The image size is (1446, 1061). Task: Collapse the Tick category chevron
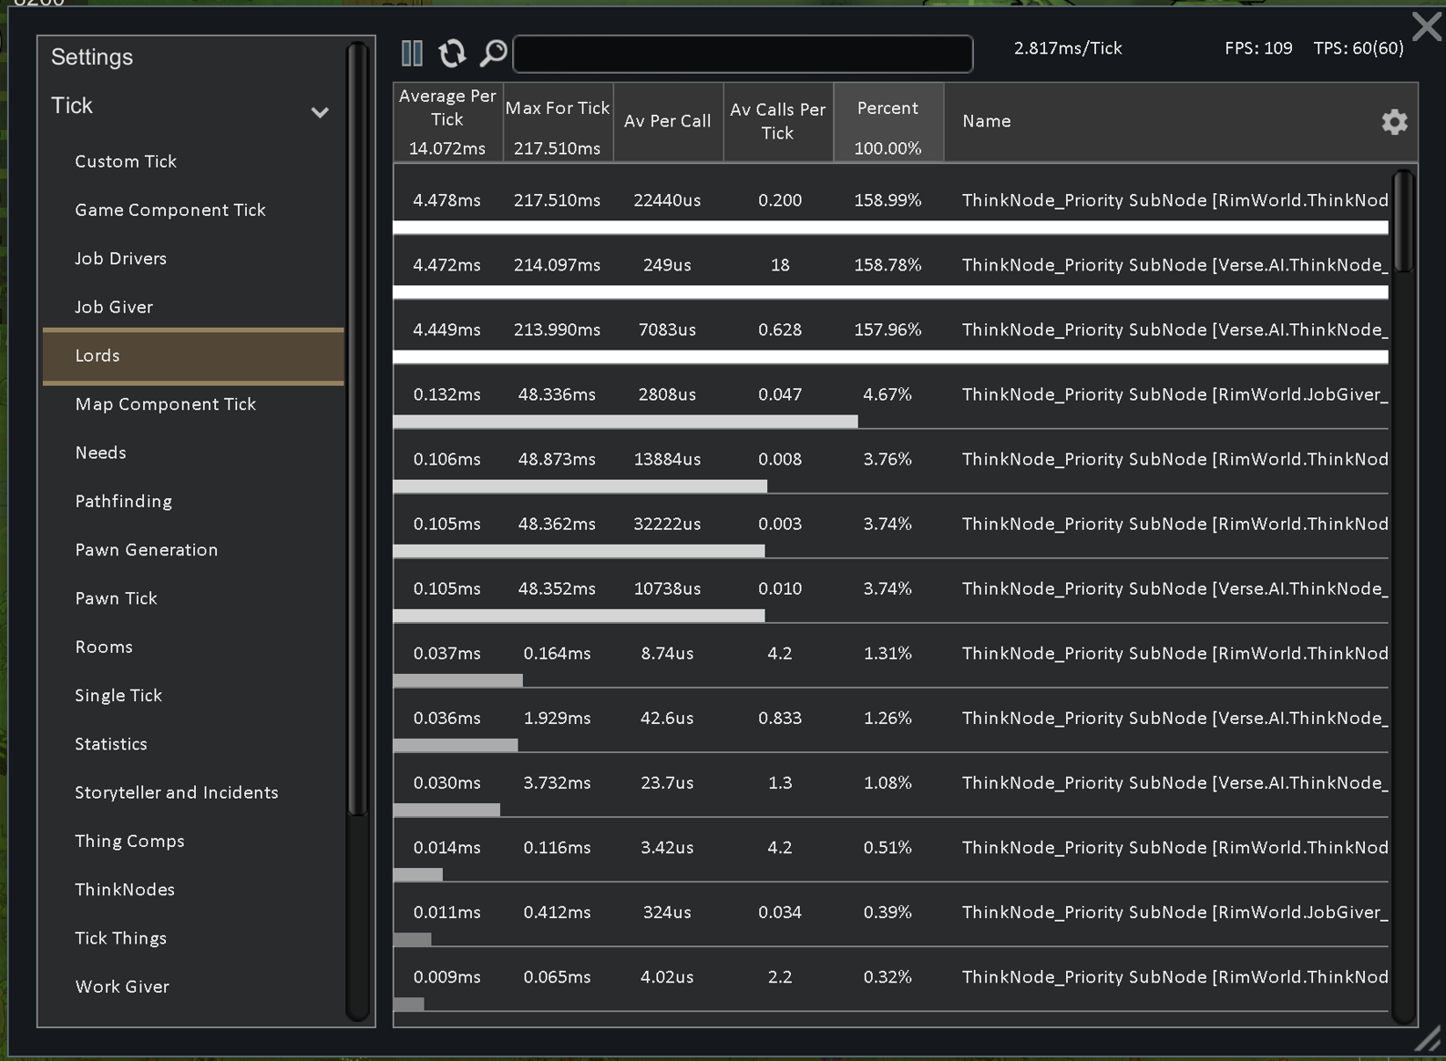coord(320,113)
